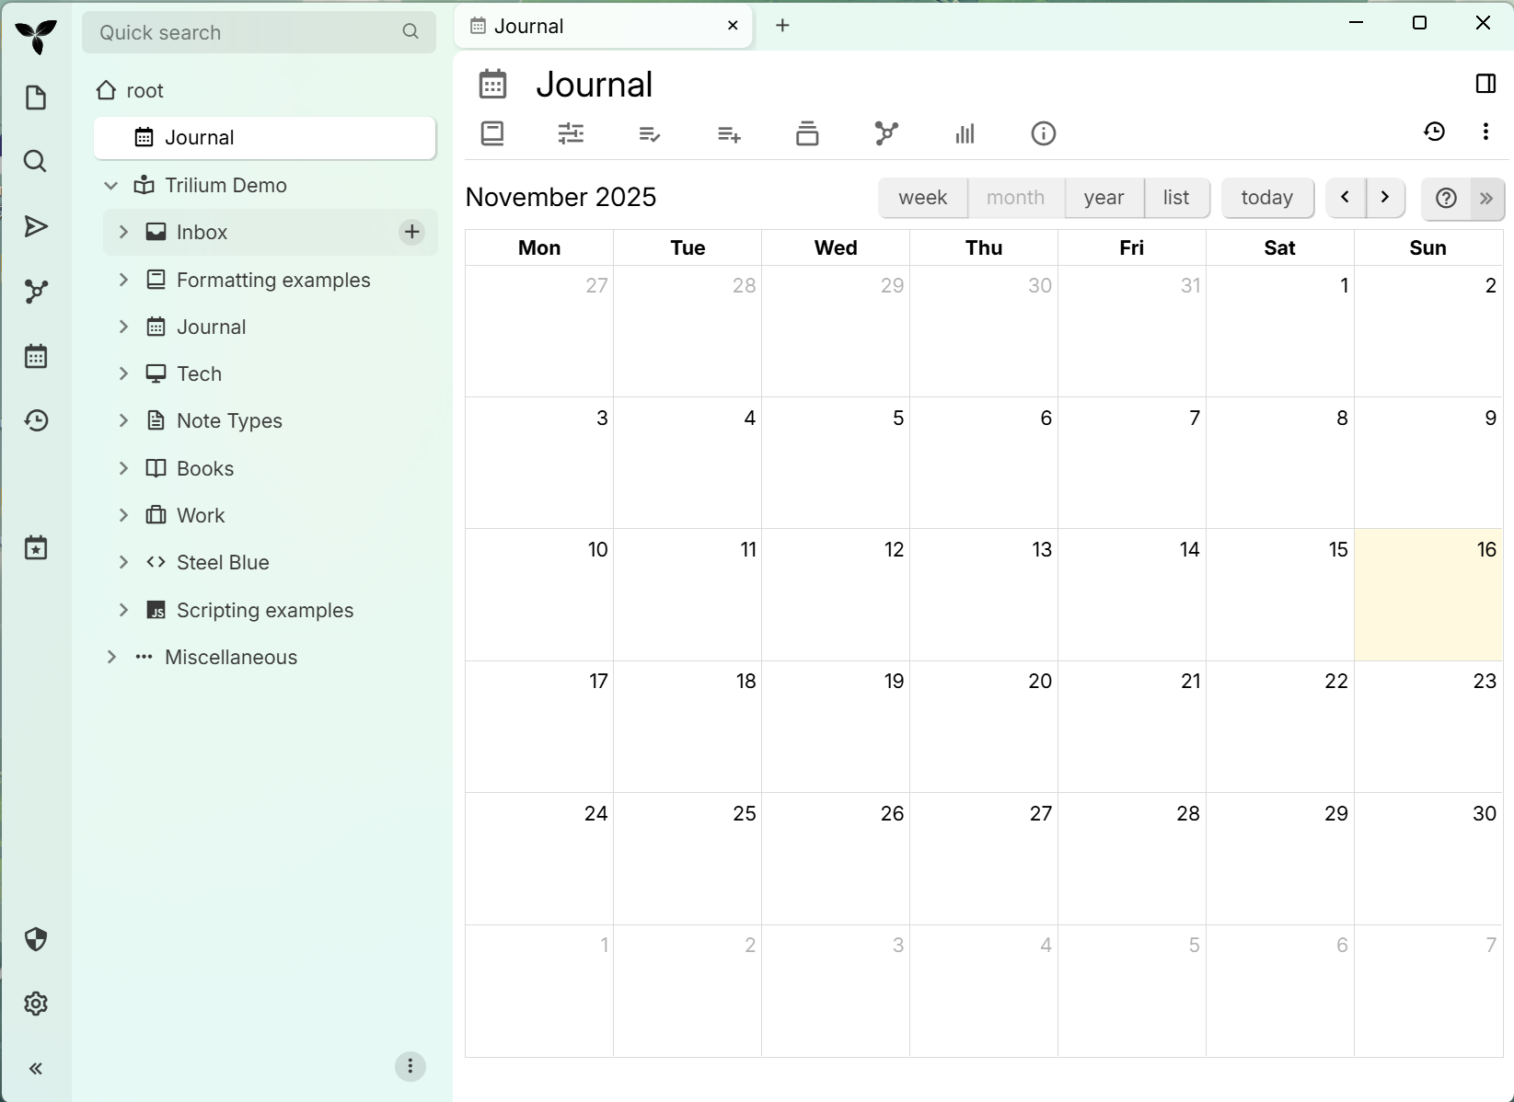
Task: Expand the Books tree node
Action: pos(123,468)
